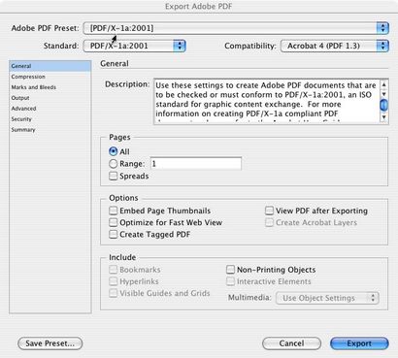Select the Range radio button
The width and height of the screenshot is (398, 358).
[x=113, y=164]
